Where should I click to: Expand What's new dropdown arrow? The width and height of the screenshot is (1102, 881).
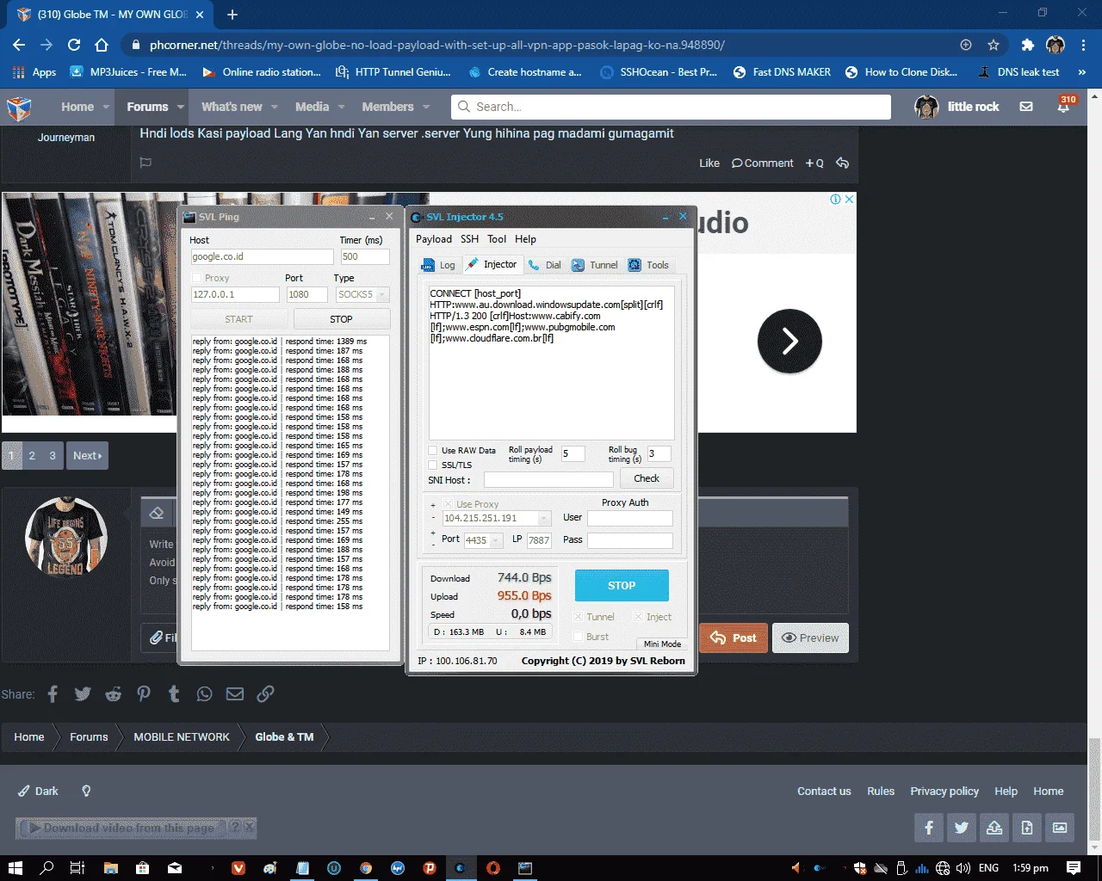point(275,107)
